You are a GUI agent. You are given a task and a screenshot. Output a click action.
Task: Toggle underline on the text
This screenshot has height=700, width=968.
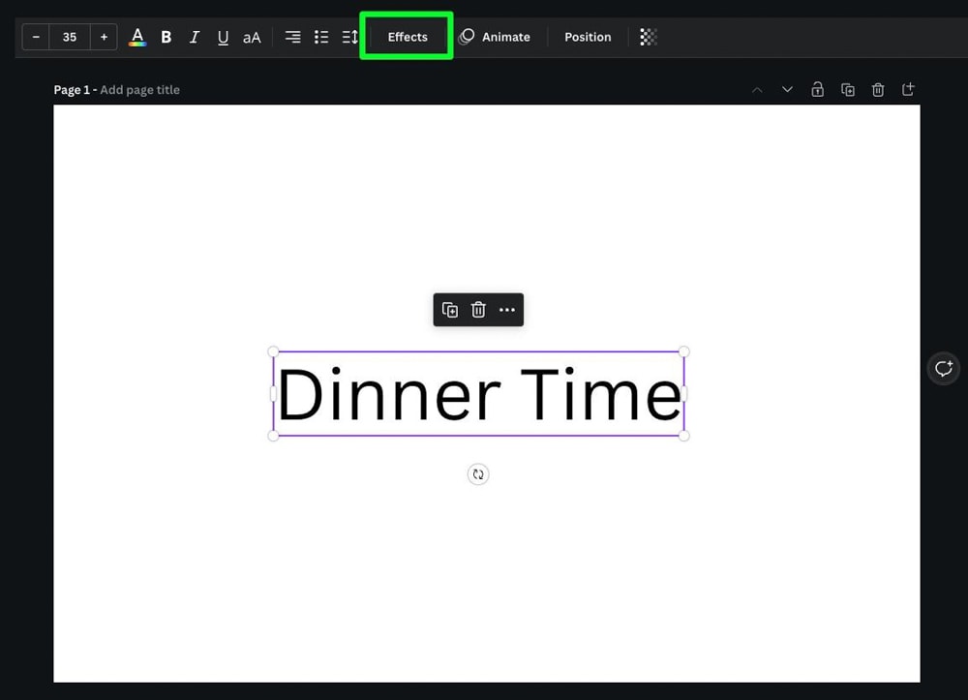click(223, 37)
